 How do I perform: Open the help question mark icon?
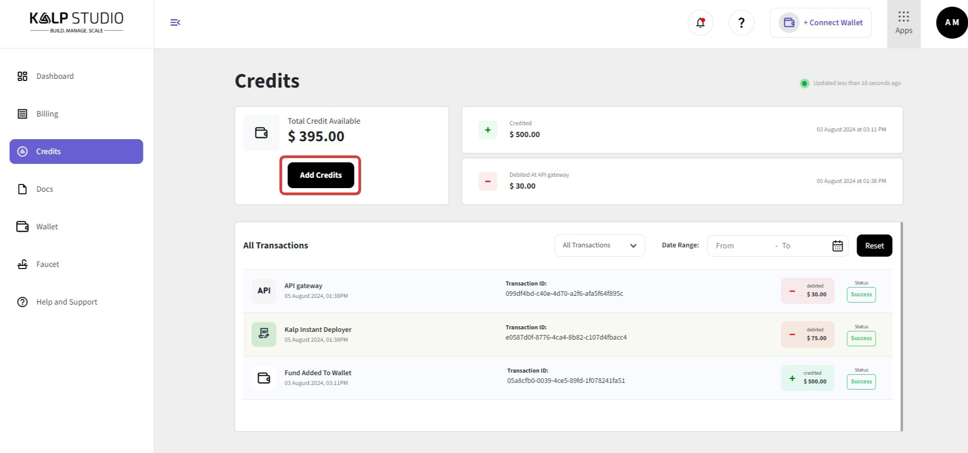coord(741,23)
